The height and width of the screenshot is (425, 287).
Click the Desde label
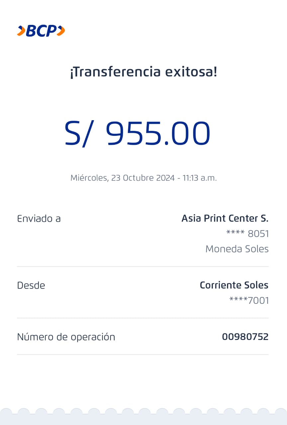31,285
